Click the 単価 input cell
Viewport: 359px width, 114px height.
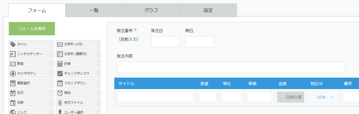260,97
